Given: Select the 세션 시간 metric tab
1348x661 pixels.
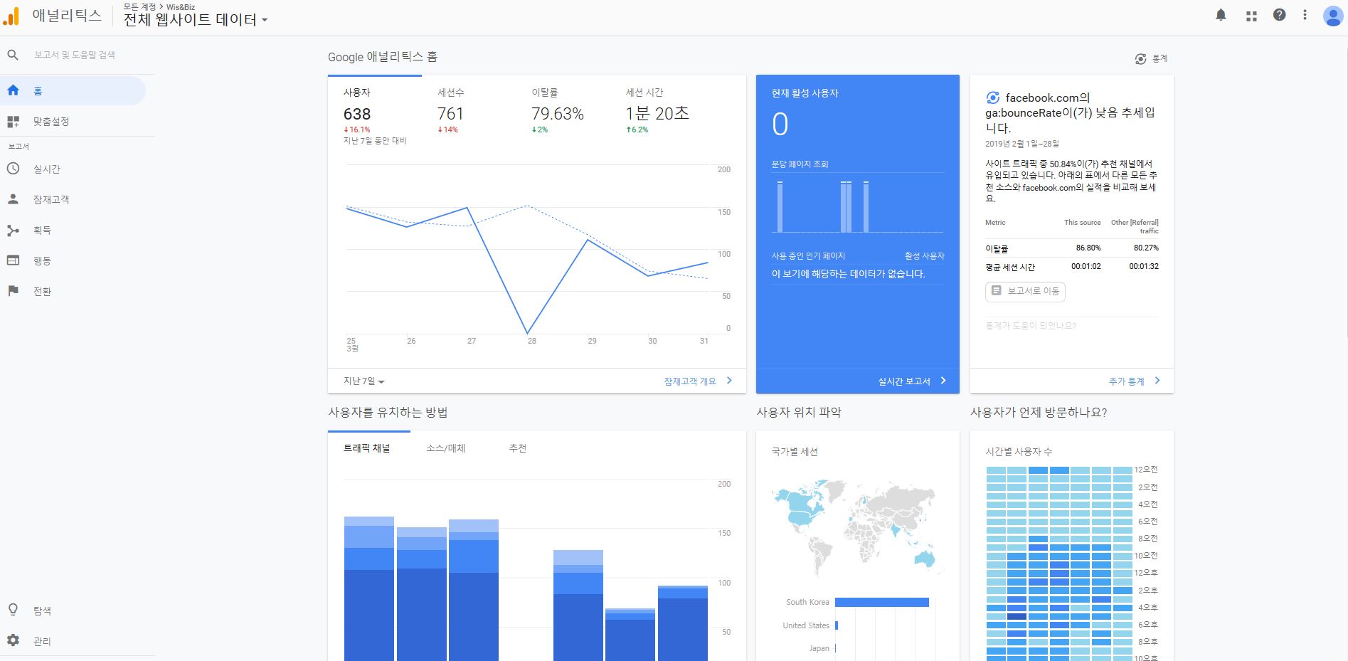Looking at the screenshot, I should [x=657, y=112].
